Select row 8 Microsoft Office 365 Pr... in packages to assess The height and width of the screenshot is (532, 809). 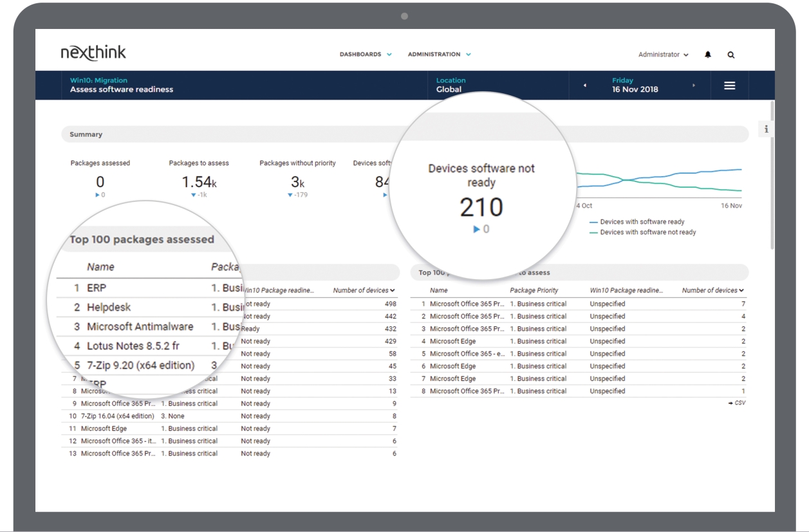tap(579, 391)
